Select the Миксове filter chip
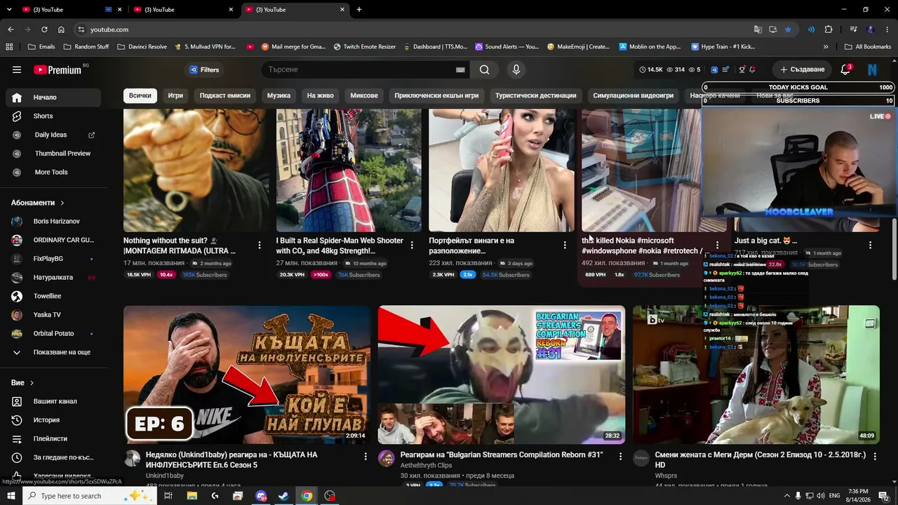 tap(364, 95)
